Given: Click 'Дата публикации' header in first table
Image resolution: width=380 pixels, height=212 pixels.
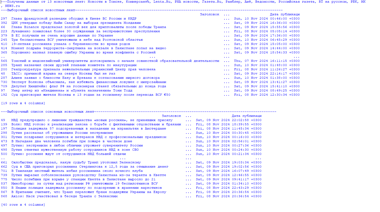Looking at the screenshot, I should [x=285, y=14].
